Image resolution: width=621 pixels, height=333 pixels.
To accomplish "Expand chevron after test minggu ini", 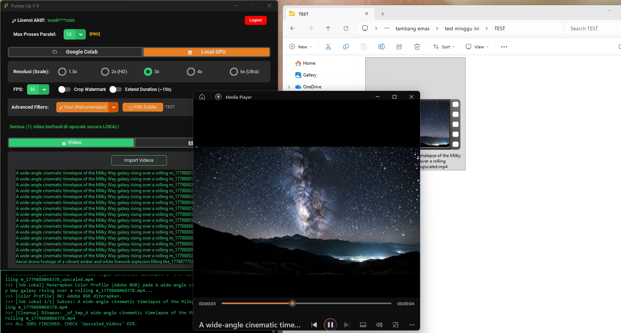I will pyautogui.click(x=487, y=28).
